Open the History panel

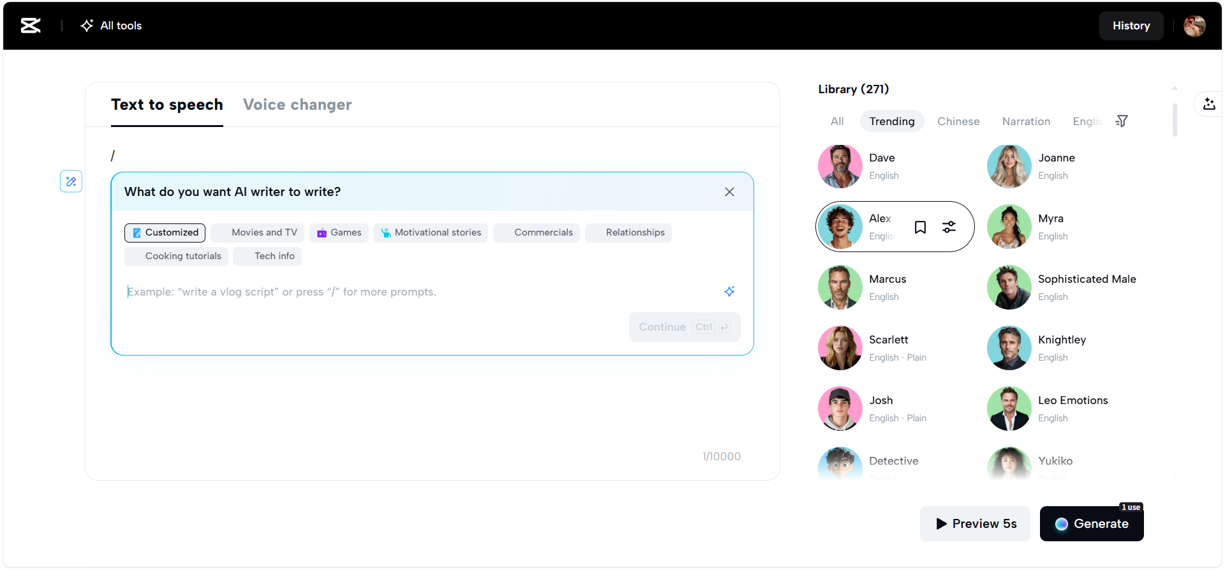point(1131,26)
